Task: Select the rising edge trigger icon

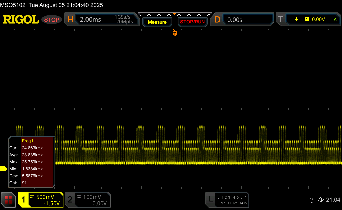Action: pyautogui.click(x=296, y=20)
